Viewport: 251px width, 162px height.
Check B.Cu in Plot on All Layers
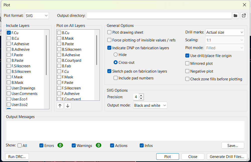(x=59, y=33)
